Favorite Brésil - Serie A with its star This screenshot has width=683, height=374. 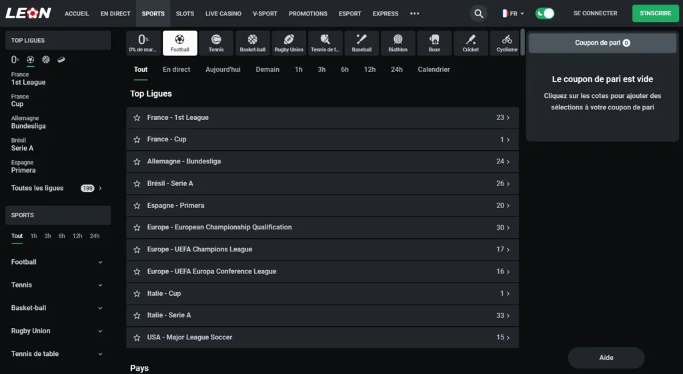tap(137, 183)
